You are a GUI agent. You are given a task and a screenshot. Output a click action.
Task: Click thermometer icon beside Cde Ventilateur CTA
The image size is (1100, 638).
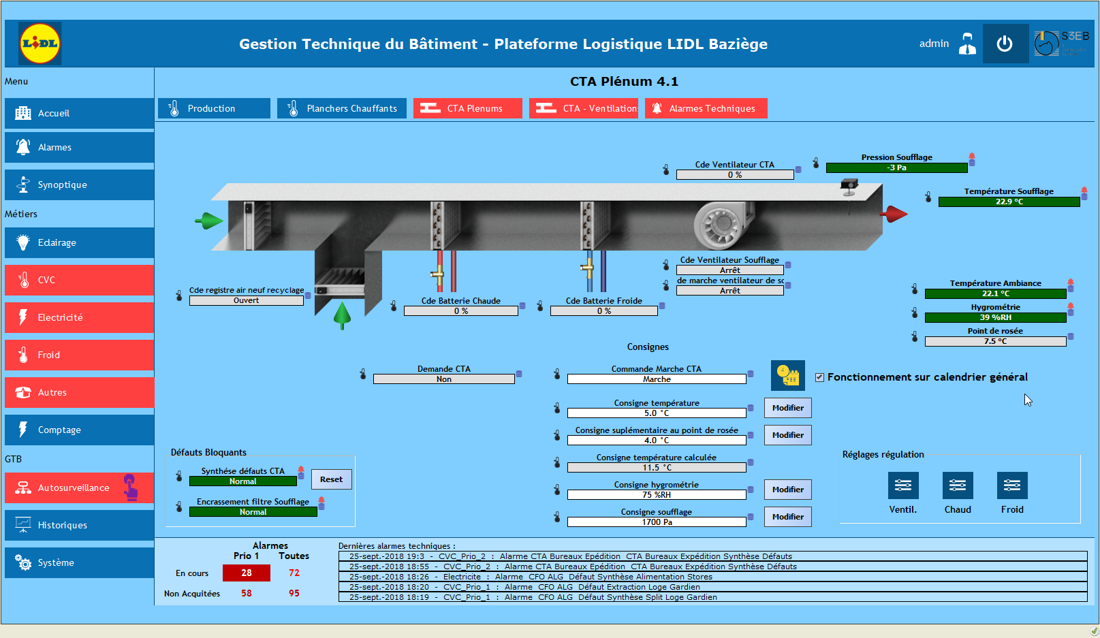coord(666,170)
